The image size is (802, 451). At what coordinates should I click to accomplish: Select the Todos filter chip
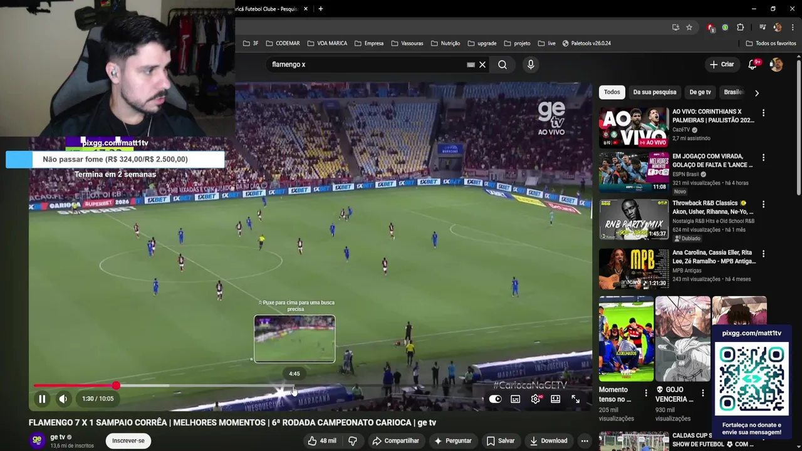612,92
